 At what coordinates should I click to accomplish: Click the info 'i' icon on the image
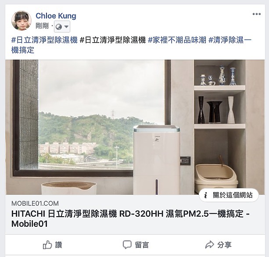(205, 195)
